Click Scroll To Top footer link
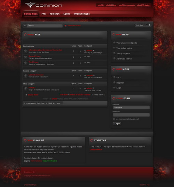This screenshot has height=187, width=174. (x=144, y=185)
